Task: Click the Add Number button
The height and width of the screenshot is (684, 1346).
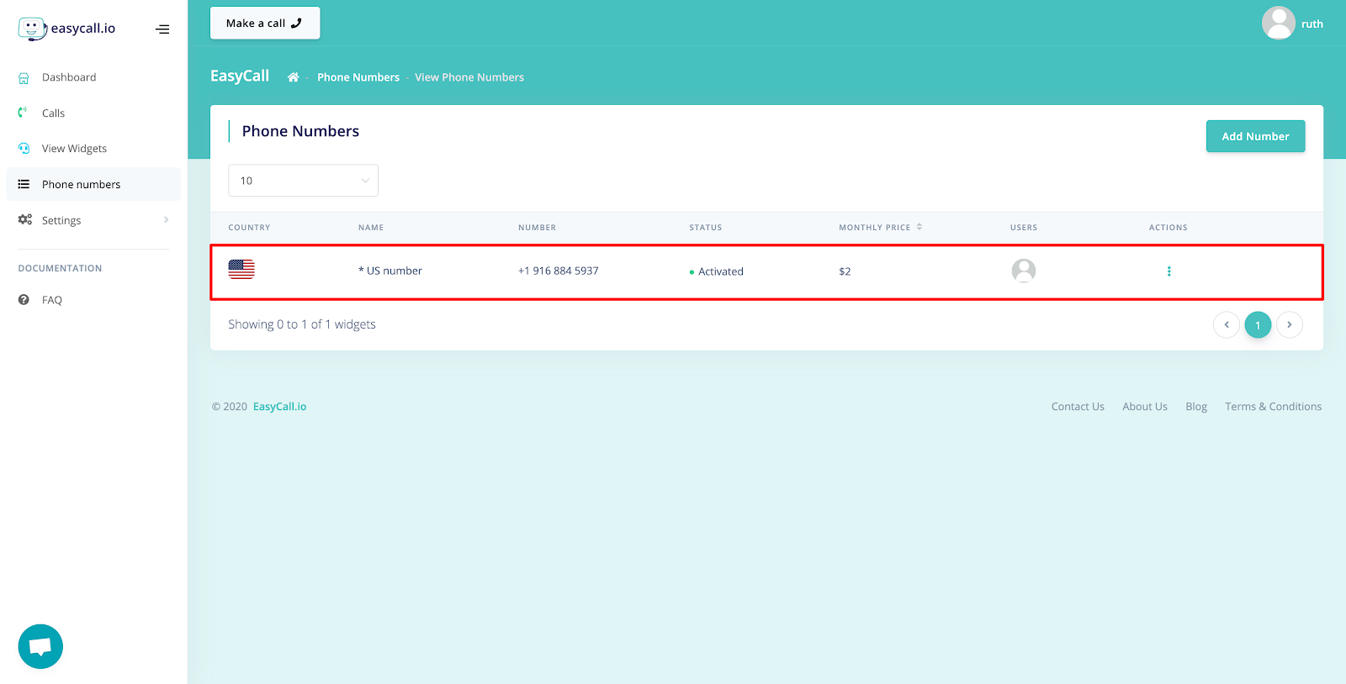Action: [1255, 136]
